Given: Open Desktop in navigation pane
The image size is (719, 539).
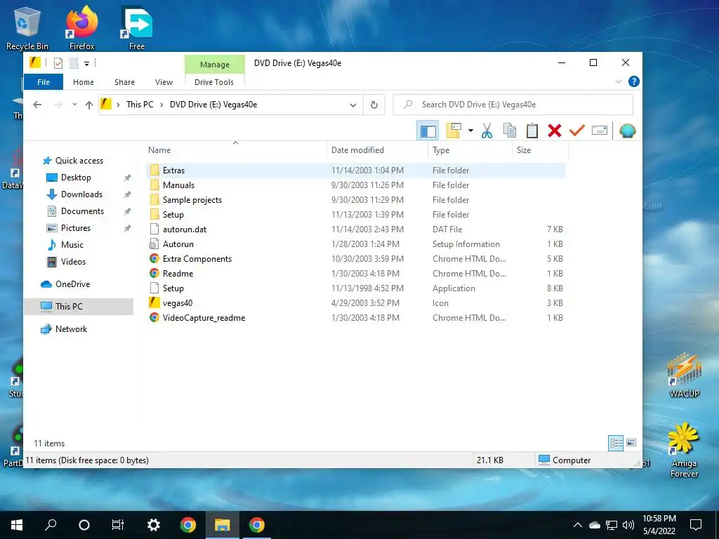Looking at the screenshot, I should 76,178.
